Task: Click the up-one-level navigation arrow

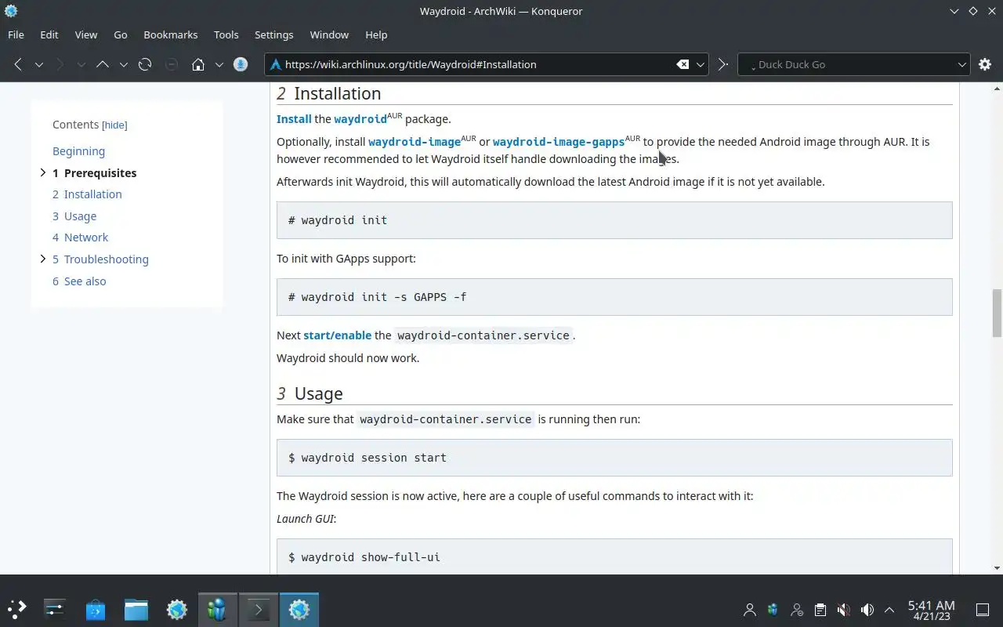Action: tap(103, 64)
